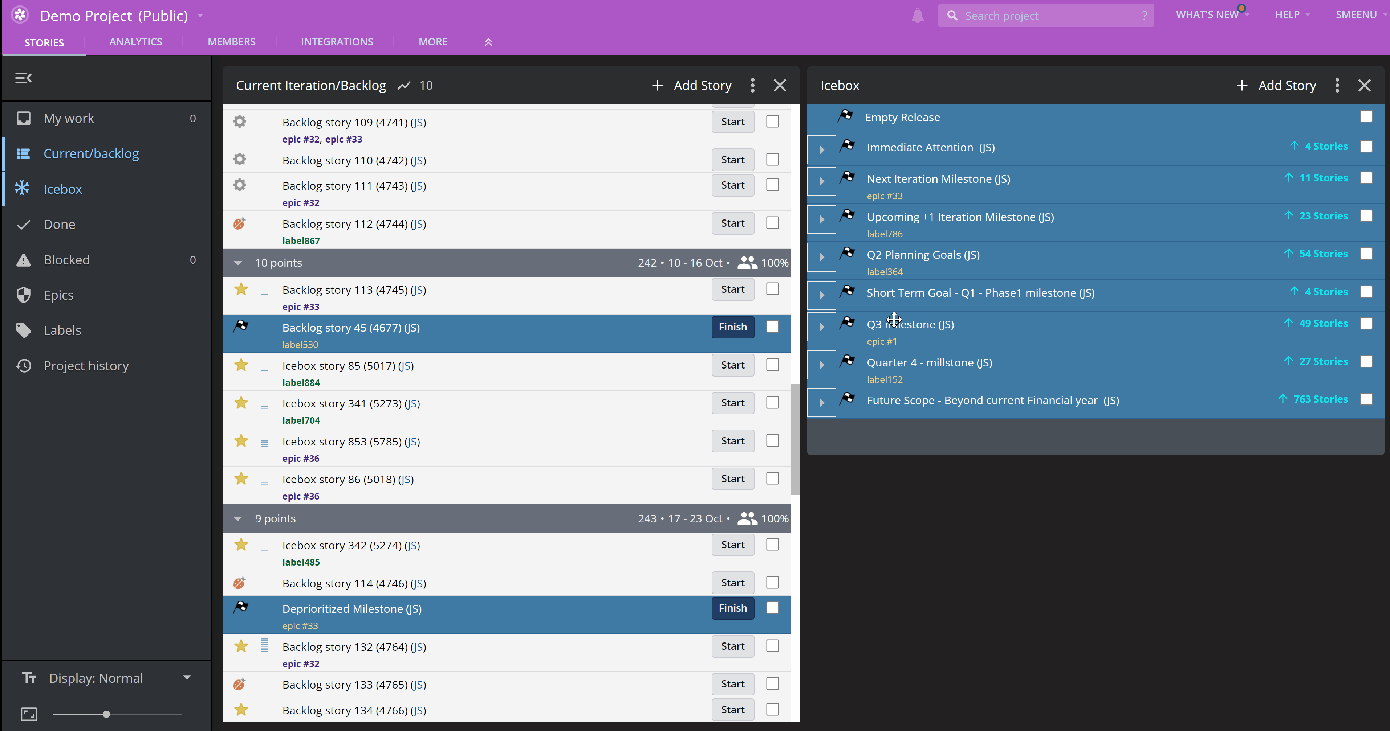Click the Done checkmark icon
This screenshot has width=1390, height=731.
click(23, 224)
